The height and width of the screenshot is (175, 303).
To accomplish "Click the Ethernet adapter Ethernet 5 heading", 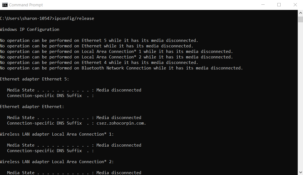I will tap(34, 79).
